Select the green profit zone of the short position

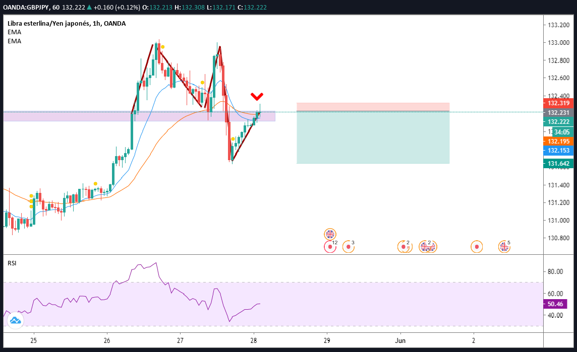[x=373, y=137]
